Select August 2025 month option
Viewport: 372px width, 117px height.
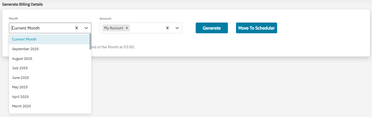click(x=22, y=59)
